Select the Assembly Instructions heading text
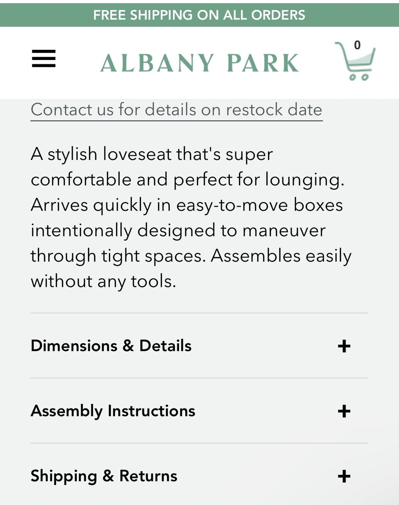The height and width of the screenshot is (505, 399). [x=113, y=411]
